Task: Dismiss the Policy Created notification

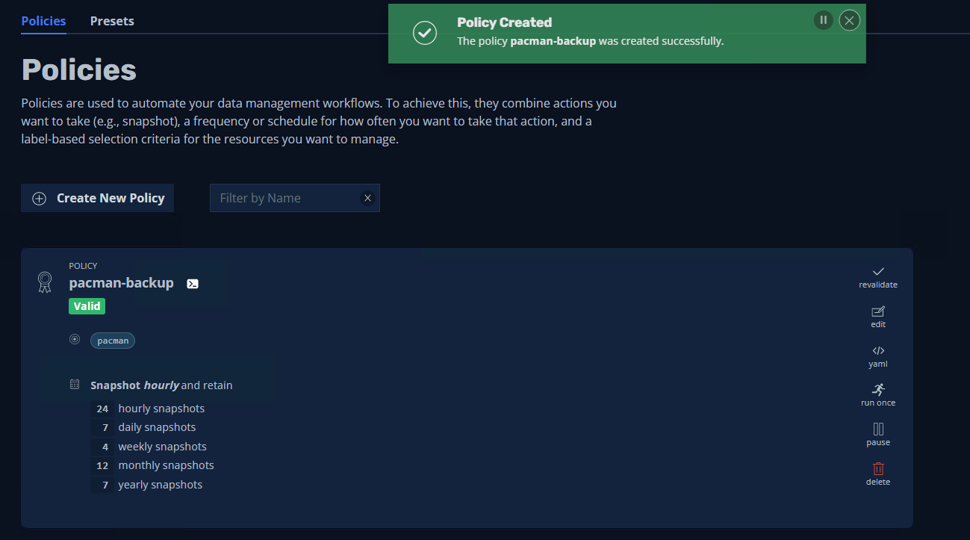Action: pyautogui.click(x=849, y=20)
